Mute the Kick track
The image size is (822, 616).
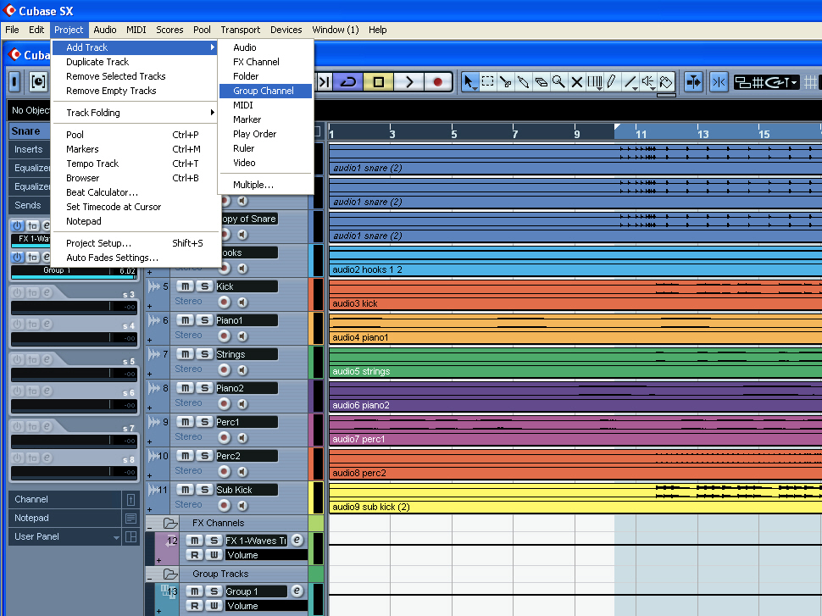click(185, 286)
